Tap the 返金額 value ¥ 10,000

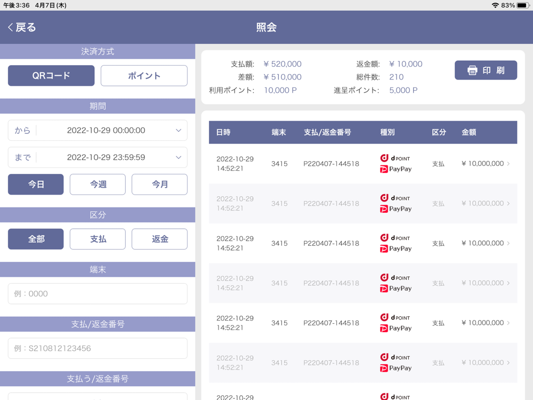406,64
